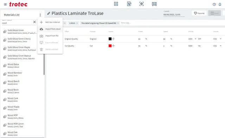Viewport: 225px width, 138px height.
Task: Click the copy icon for Wood MDF
Action: tap(5, 117)
